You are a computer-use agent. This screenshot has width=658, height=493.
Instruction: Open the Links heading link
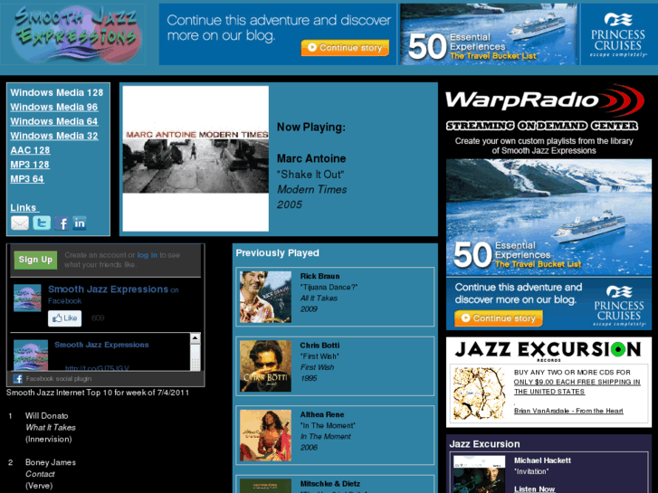24,208
